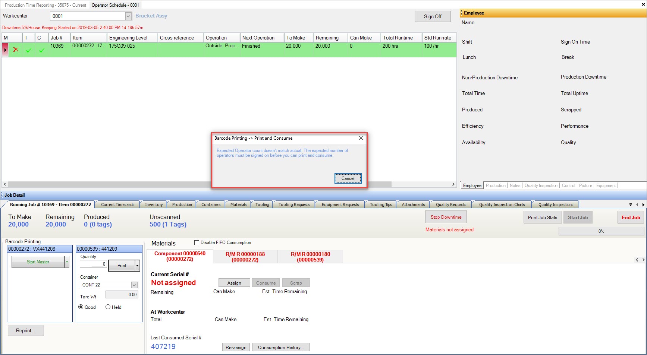Select the Picture tab in Employee panel

(x=585, y=186)
